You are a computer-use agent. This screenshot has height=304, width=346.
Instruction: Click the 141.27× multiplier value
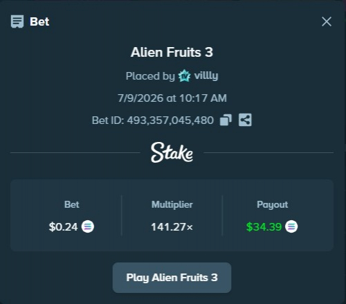pyautogui.click(x=172, y=226)
